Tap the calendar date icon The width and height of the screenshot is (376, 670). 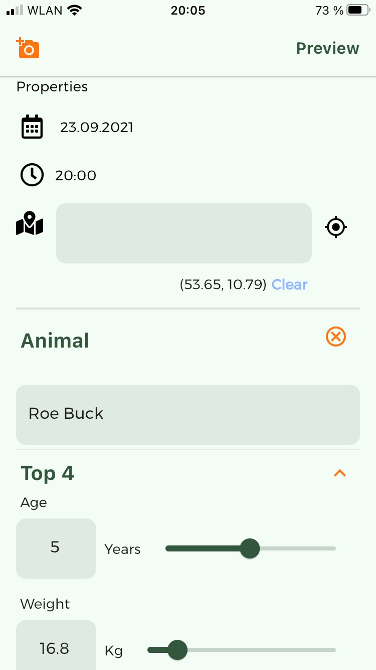click(32, 127)
